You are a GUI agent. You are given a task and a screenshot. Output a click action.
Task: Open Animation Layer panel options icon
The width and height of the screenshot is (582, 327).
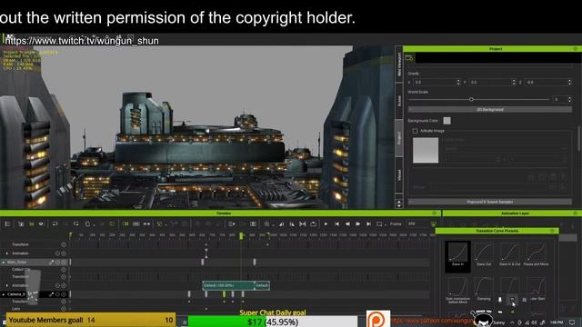[576, 213]
